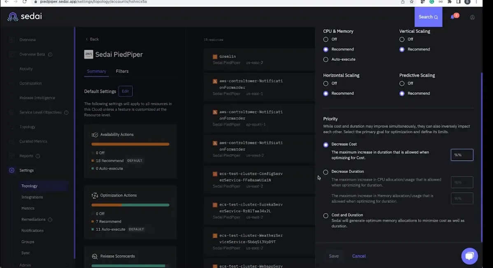493x268 pixels.
Task: Click the info icon next to Remediations
Action: tap(50, 219)
